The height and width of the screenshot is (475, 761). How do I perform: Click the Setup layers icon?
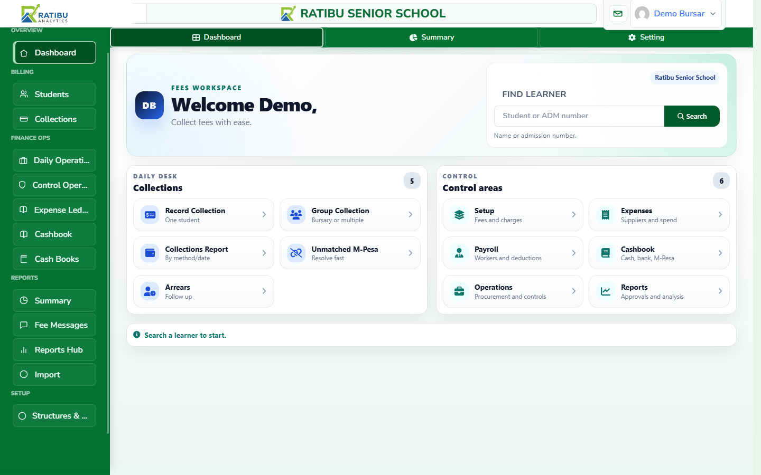pyautogui.click(x=459, y=215)
